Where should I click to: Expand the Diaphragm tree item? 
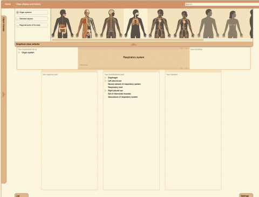click(106, 78)
